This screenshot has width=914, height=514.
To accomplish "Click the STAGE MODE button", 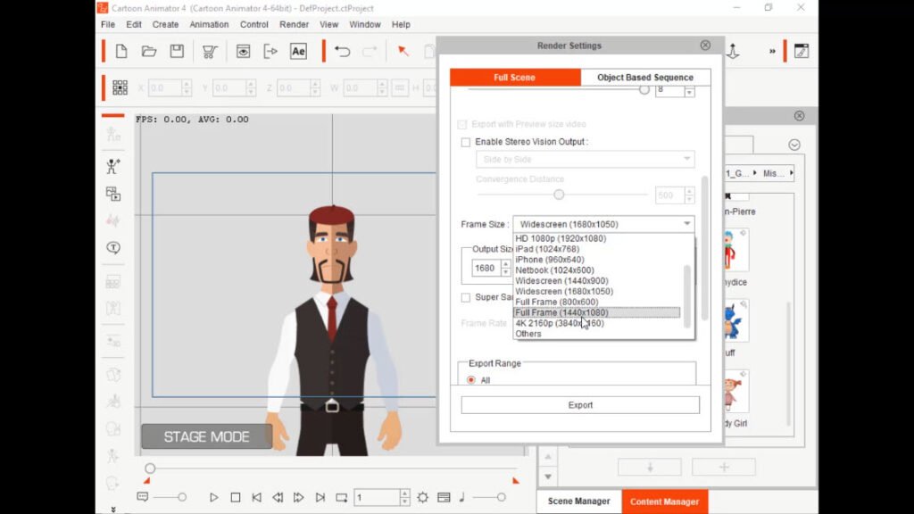I will (x=207, y=436).
